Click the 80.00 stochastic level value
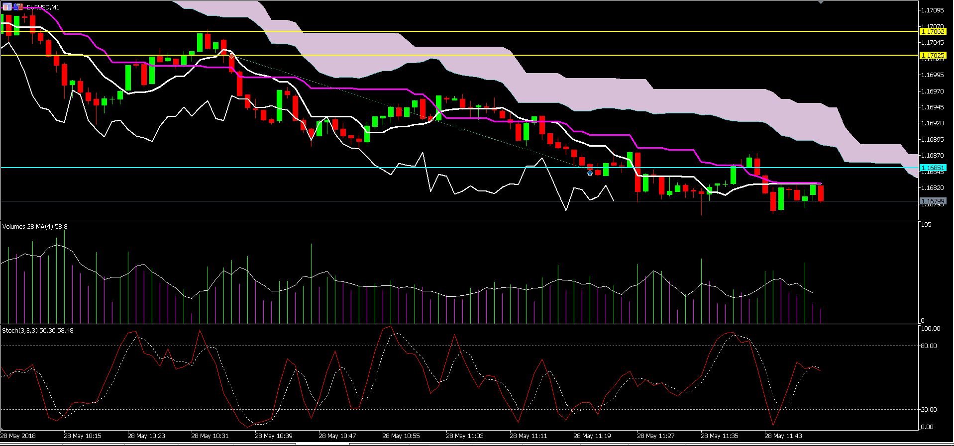954x446 pixels. [x=930, y=346]
